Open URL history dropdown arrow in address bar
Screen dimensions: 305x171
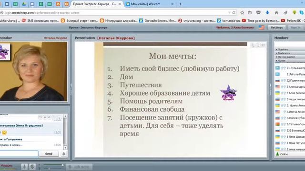[229, 13]
